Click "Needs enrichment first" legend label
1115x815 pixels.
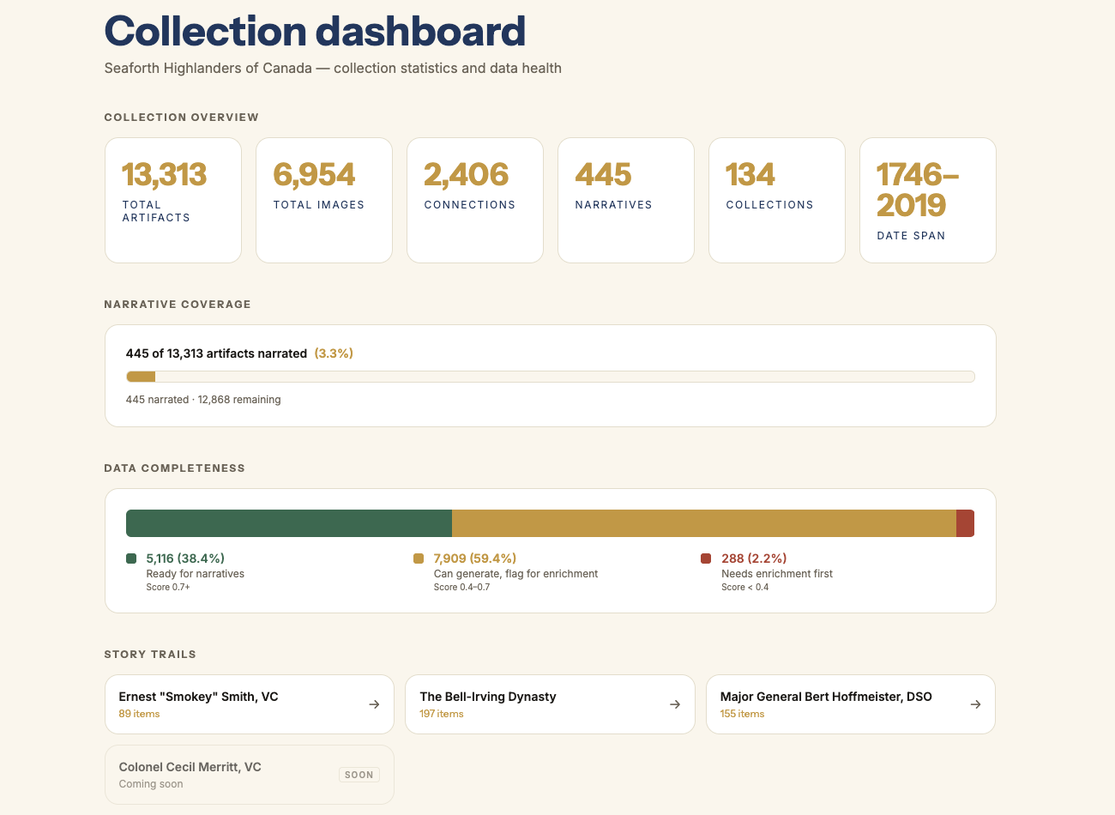777,574
